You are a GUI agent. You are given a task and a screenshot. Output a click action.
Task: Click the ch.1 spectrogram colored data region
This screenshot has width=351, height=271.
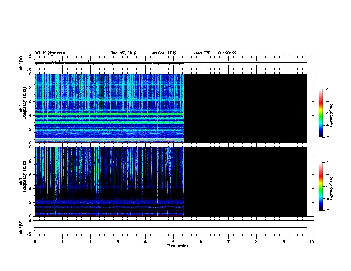(109, 108)
